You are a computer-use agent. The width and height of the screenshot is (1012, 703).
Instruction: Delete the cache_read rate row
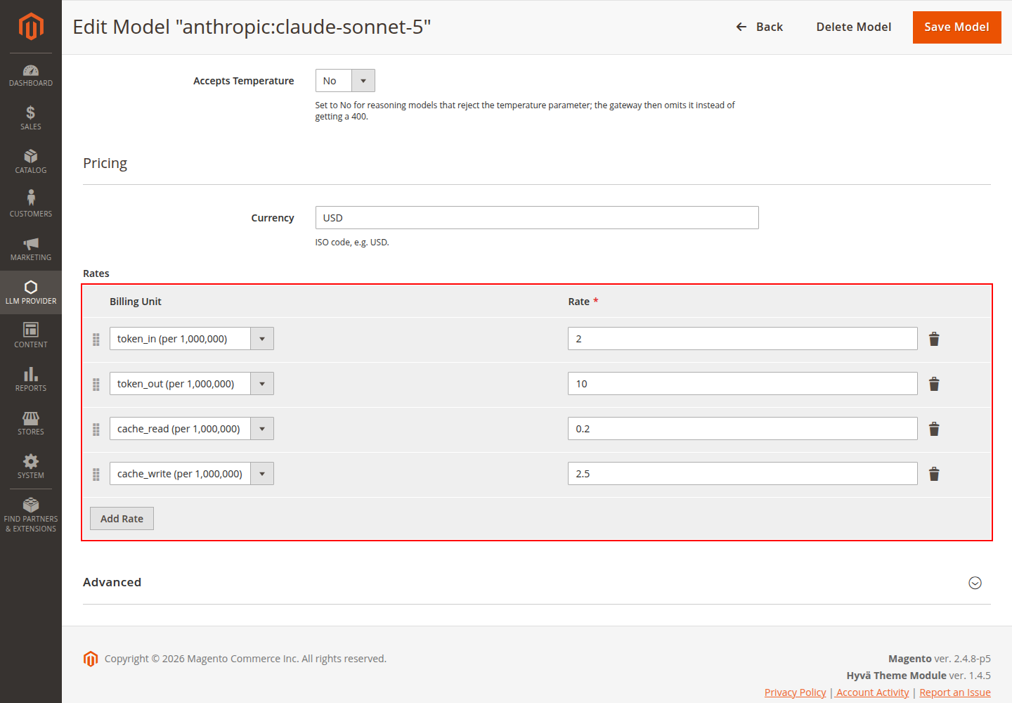pyautogui.click(x=934, y=429)
